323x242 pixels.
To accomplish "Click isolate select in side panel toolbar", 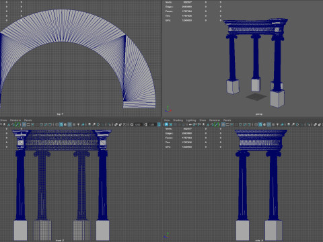I will pyautogui.click(x=308, y=124).
